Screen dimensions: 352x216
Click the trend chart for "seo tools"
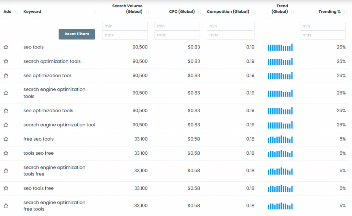(280, 47)
